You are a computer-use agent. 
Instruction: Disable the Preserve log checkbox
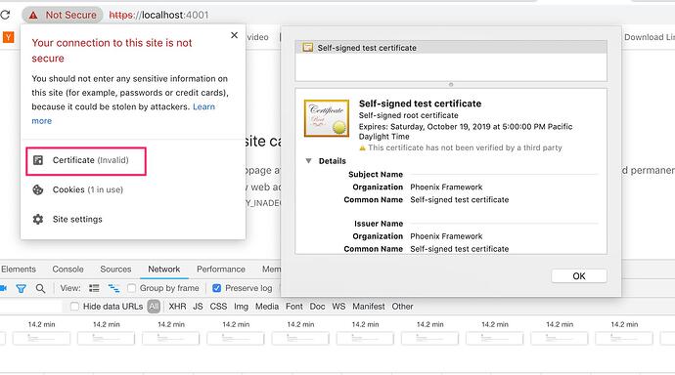(x=217, y=288)
